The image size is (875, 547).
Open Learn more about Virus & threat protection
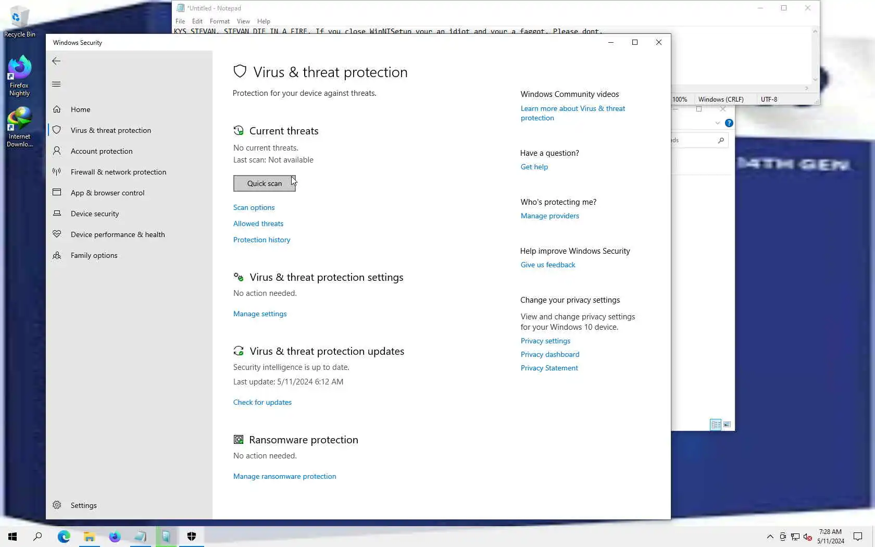(573, 113)
